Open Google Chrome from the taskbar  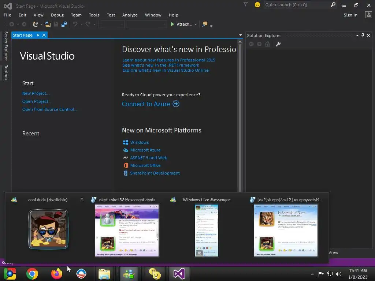click(32, 274)
